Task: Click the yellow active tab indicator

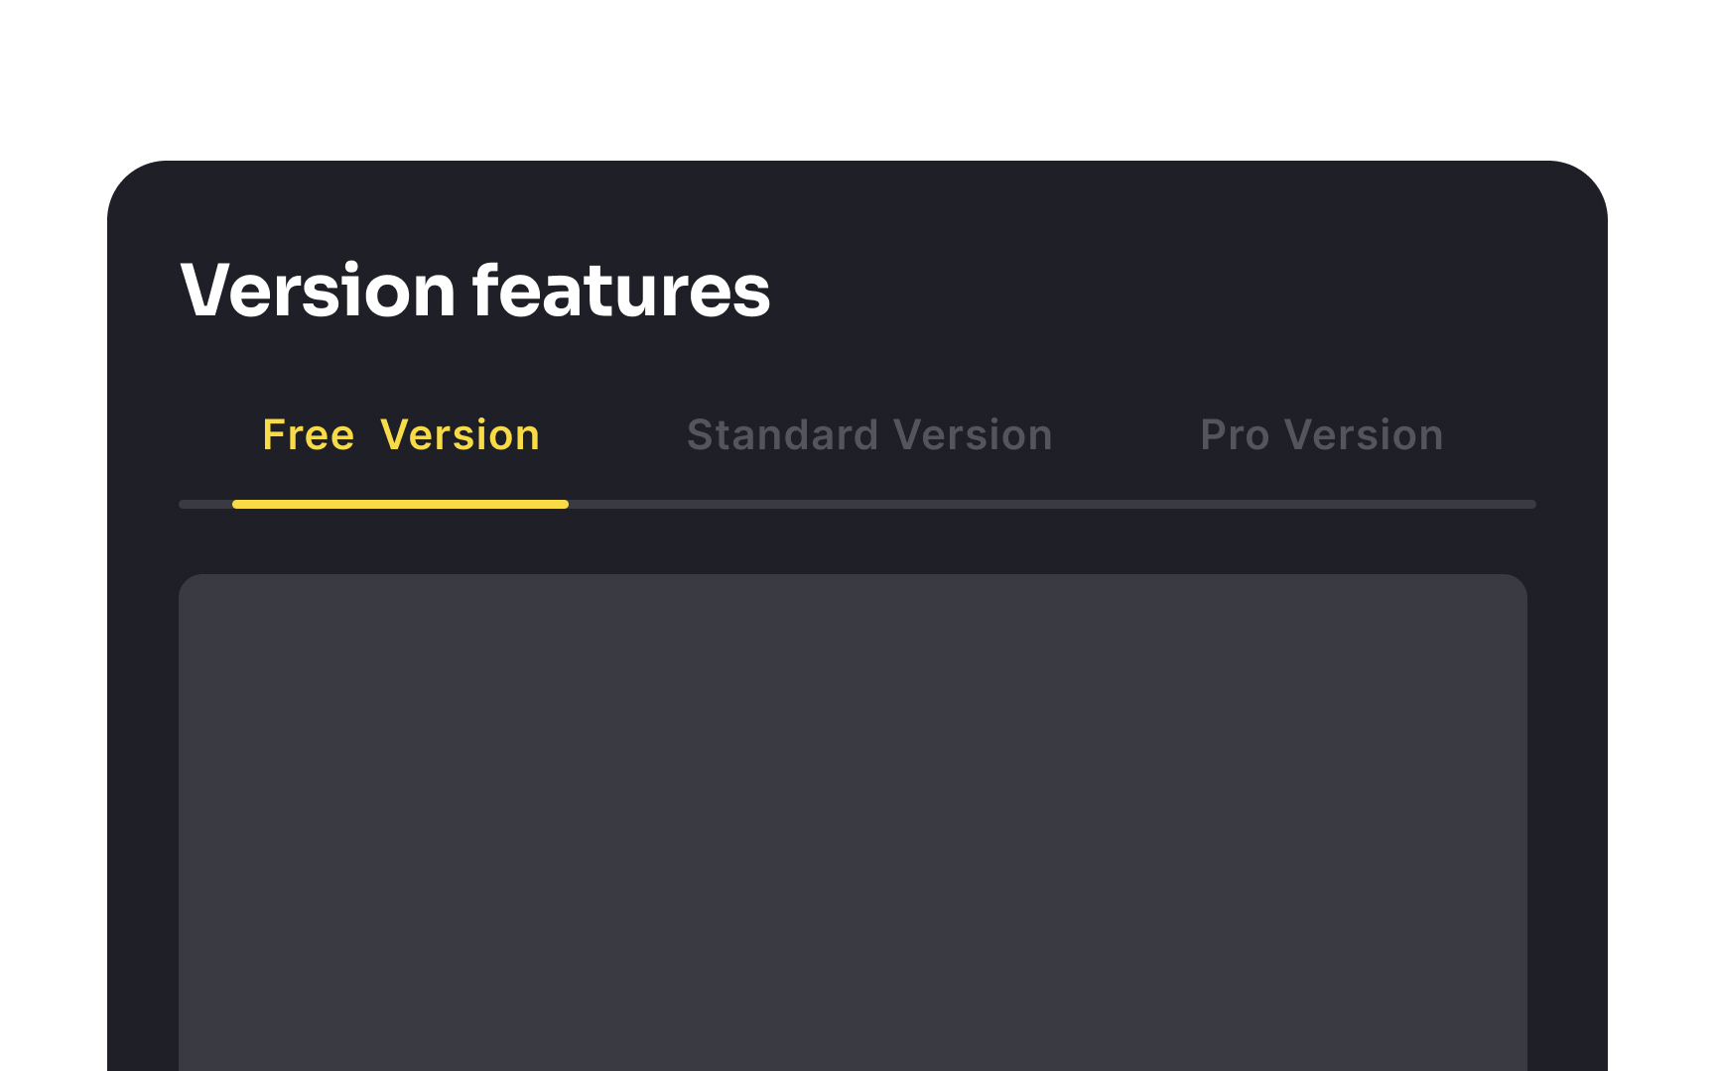Action: click(x=400, y=506)
